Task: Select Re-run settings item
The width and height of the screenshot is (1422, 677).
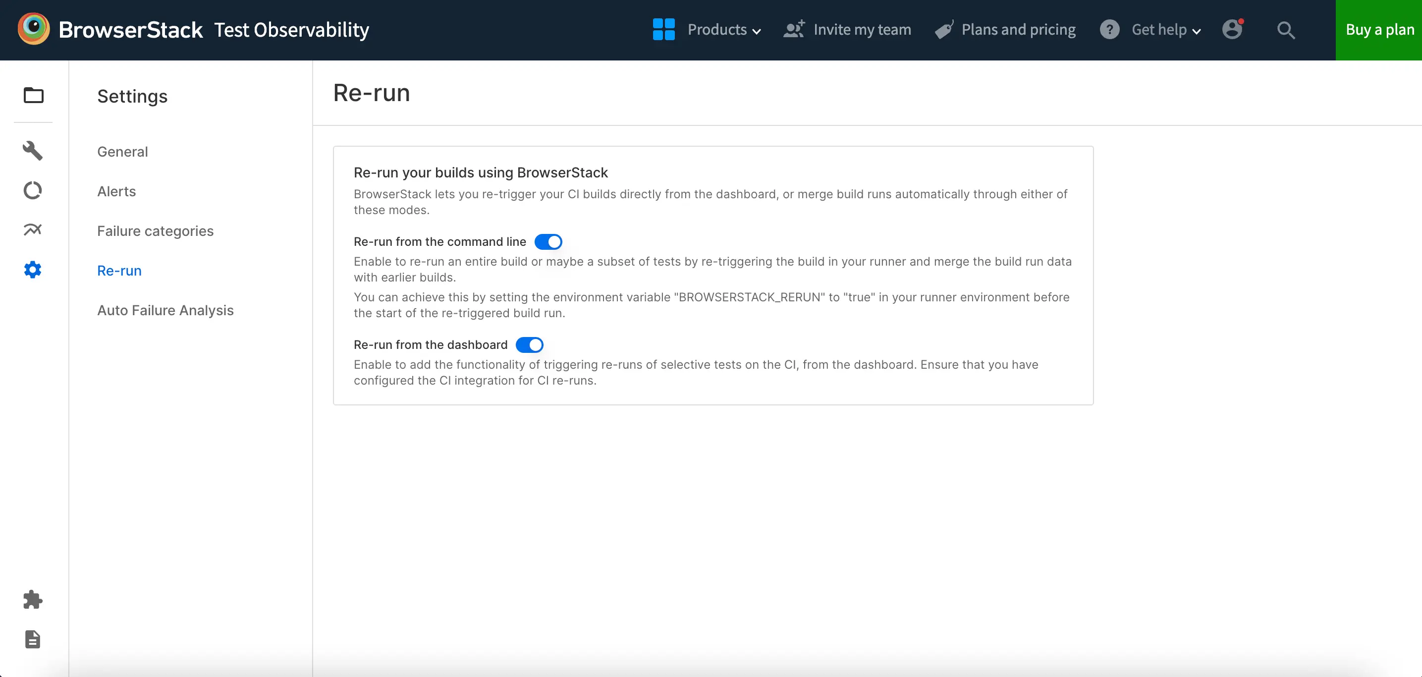Action: pos(119,271)
